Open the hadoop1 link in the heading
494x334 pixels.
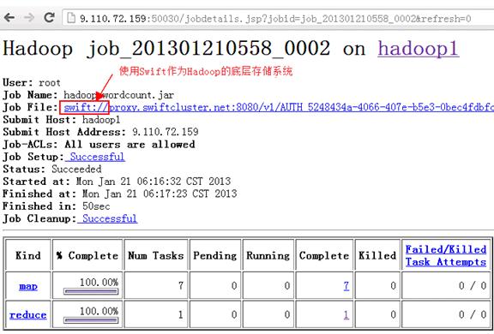tap(419, 49)
